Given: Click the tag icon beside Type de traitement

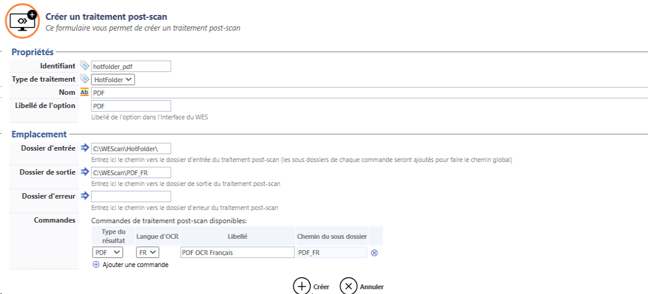Looking at the screenshot, I should 84,79.
